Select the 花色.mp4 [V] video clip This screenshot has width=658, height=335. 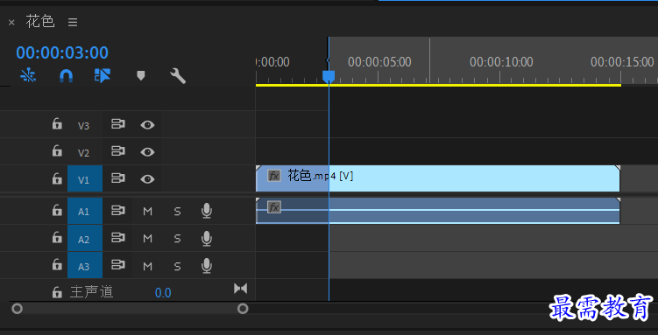coord(438,178)
